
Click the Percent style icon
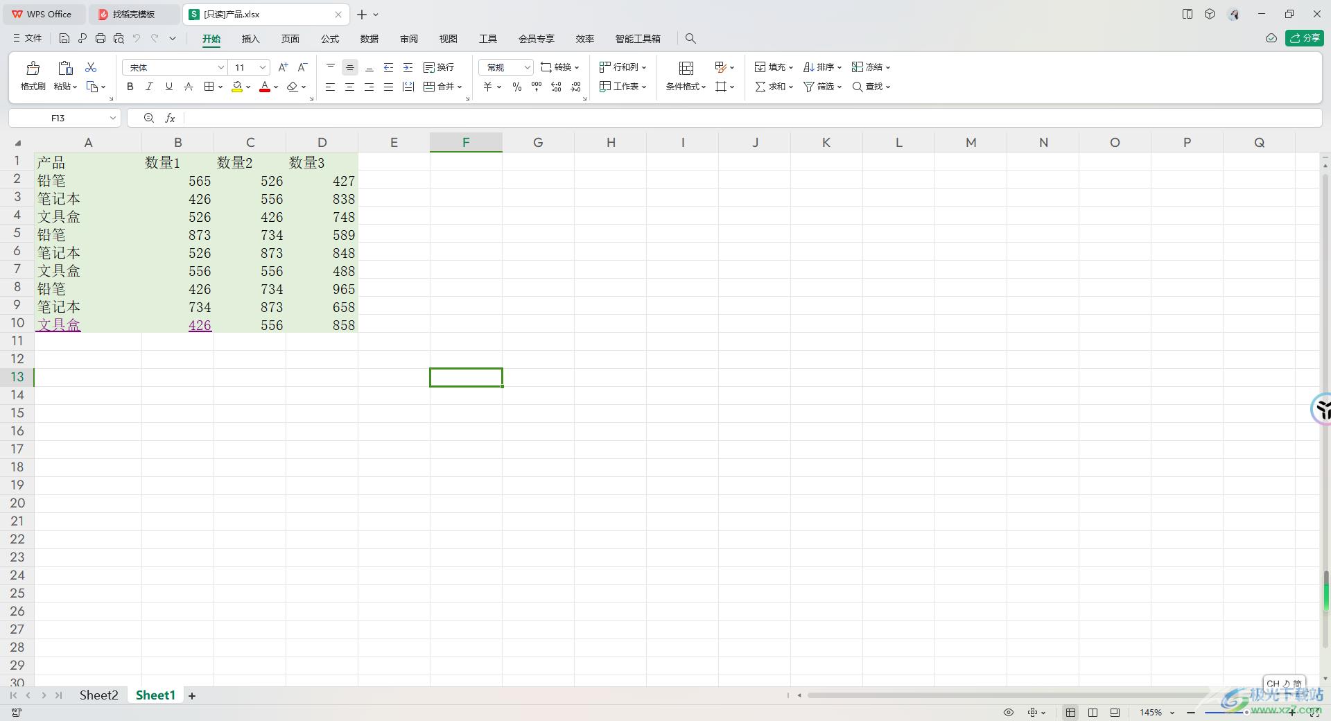517,87
